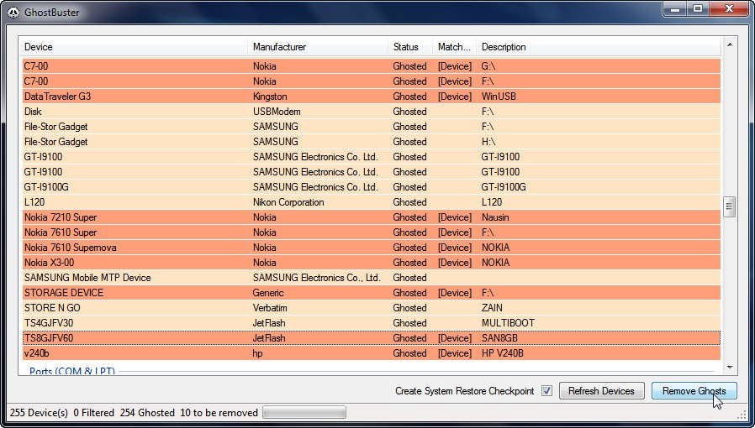Viewport: 755px width, 428px height.
Task: Click the 255 Device(s) status bar entry
Action: click(x=39, y=413)
